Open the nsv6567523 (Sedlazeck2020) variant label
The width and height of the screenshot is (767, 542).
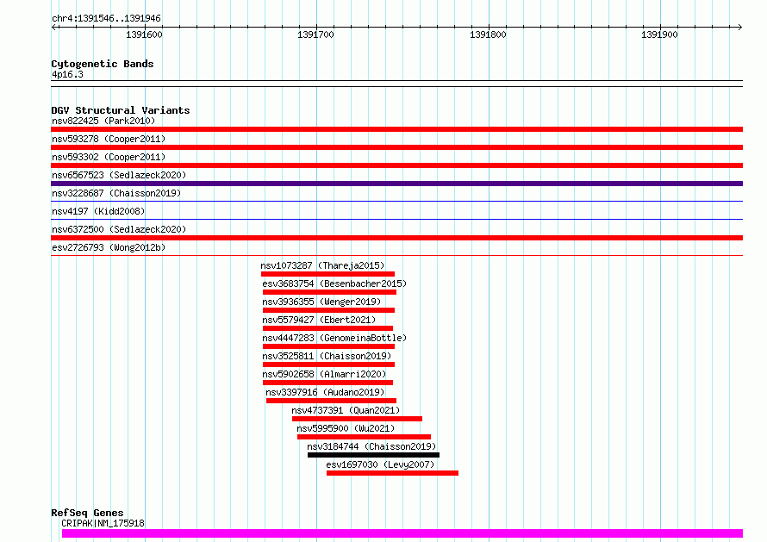[x=119, y=175]
